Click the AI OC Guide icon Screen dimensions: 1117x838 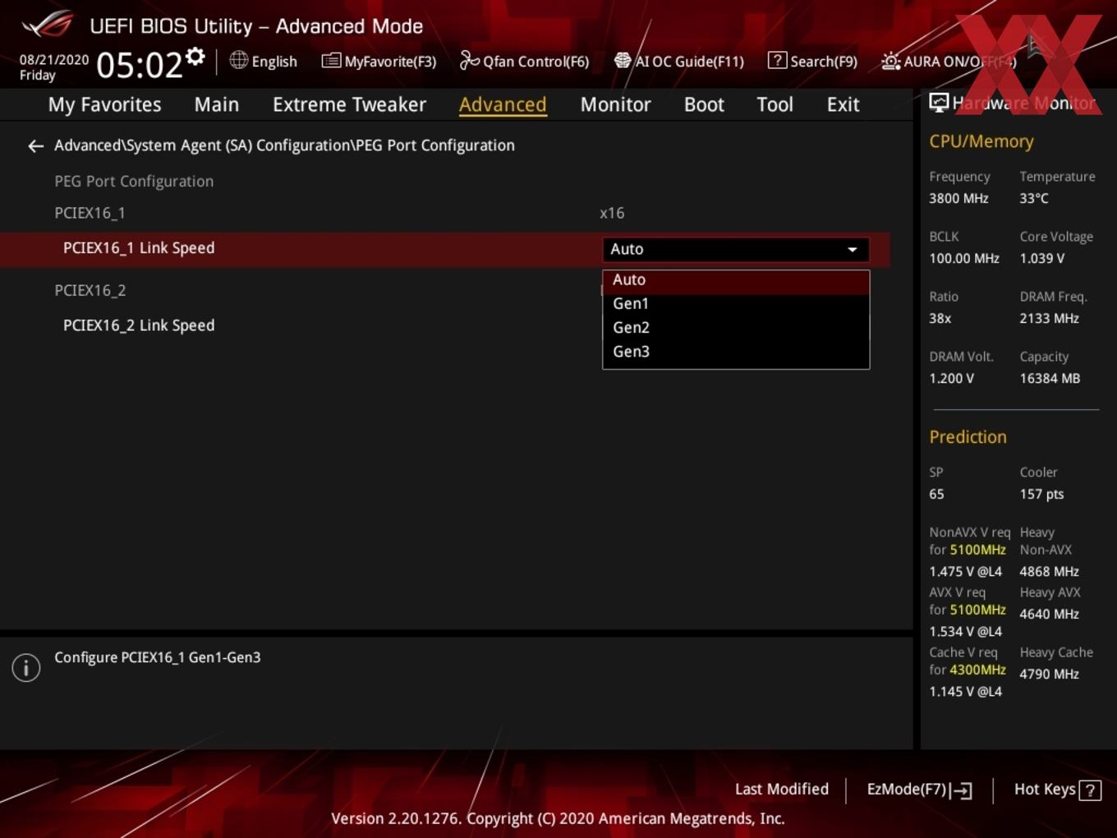tap(623, 61)
